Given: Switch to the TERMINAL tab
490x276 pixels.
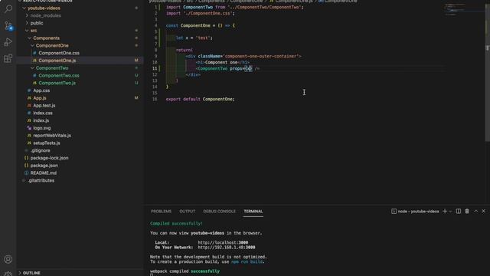Looking at the screenshot, I should coord(253,212).
